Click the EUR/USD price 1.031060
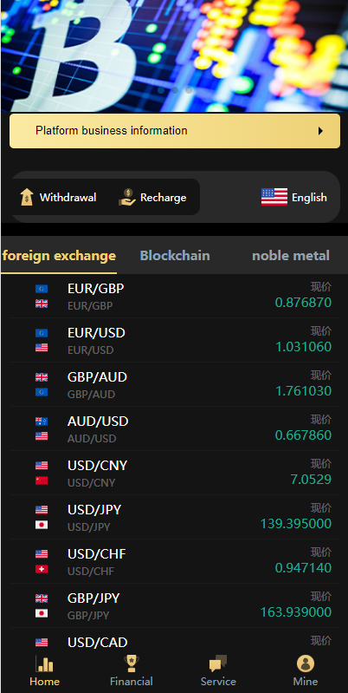 304,347
